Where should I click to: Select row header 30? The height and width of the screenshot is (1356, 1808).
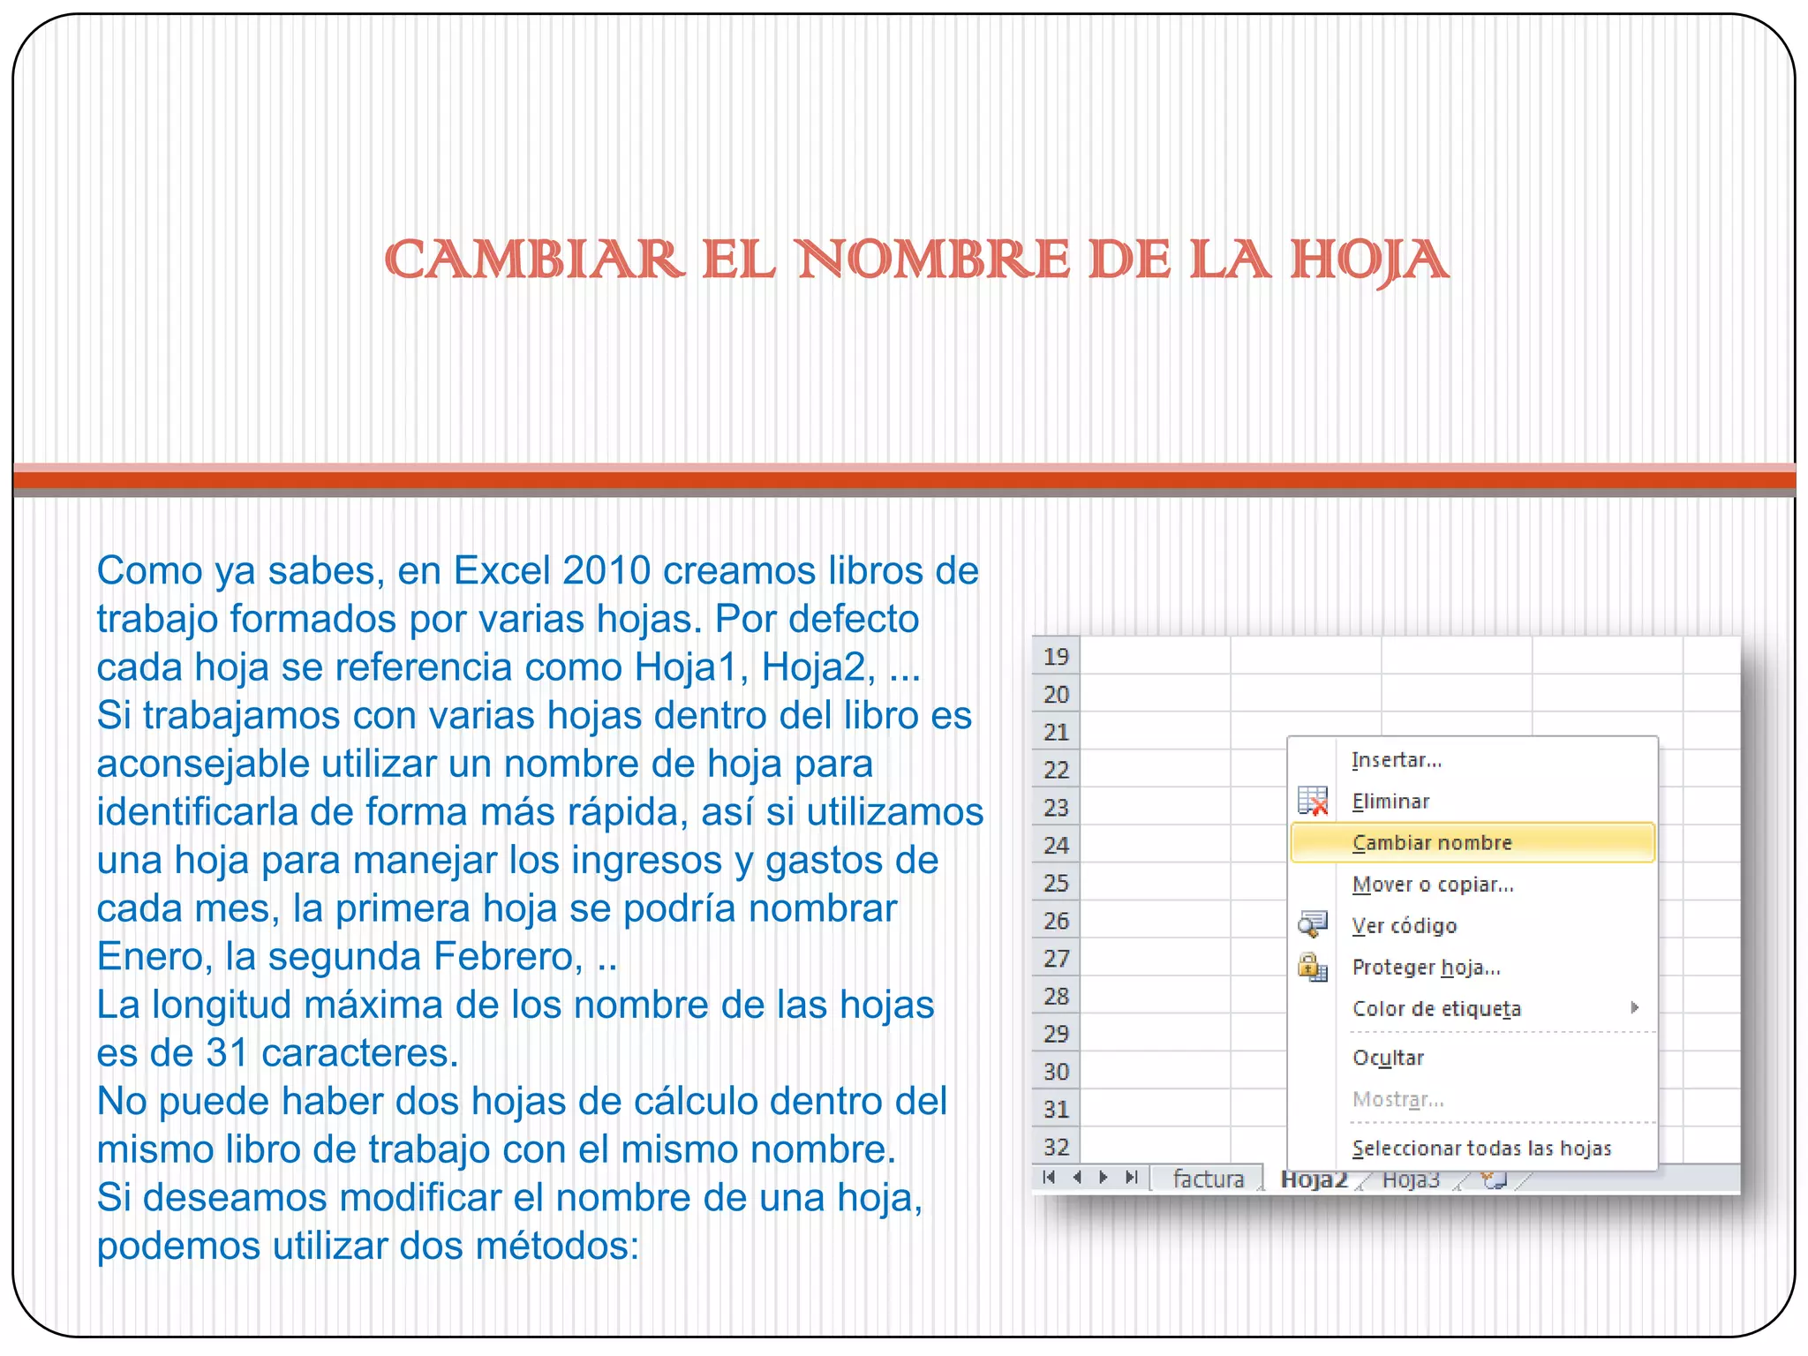pos(1056,1071)
